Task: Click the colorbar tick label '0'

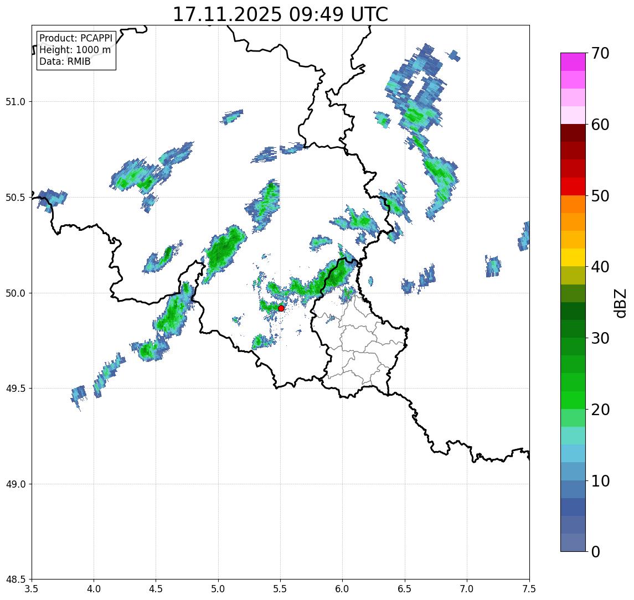Action: (596, 551)
